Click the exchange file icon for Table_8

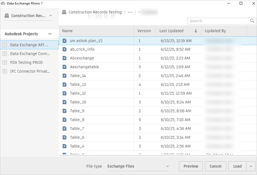(x=65, y=120)
